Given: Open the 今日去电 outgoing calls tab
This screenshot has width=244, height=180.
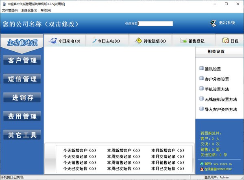Looking at the screenshot, I should pos(94,41).
